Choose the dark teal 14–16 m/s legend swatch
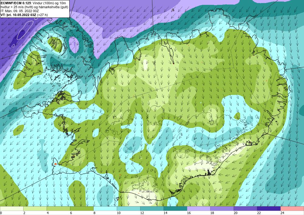304x215 pixels. [175, 209]
